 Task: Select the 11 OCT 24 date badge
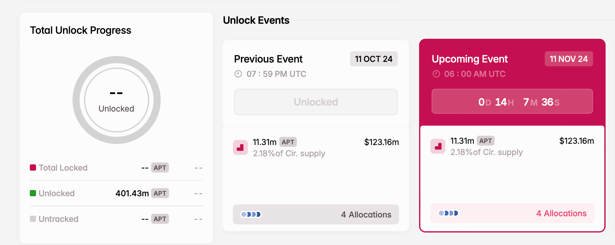pos(374,59)
